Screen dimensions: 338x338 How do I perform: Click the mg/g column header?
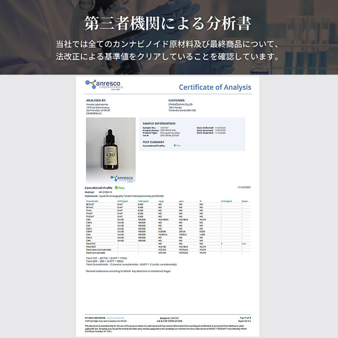(161, 201)
